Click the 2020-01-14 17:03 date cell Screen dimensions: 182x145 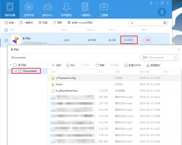pyautogui.click(x=150, y=135)
